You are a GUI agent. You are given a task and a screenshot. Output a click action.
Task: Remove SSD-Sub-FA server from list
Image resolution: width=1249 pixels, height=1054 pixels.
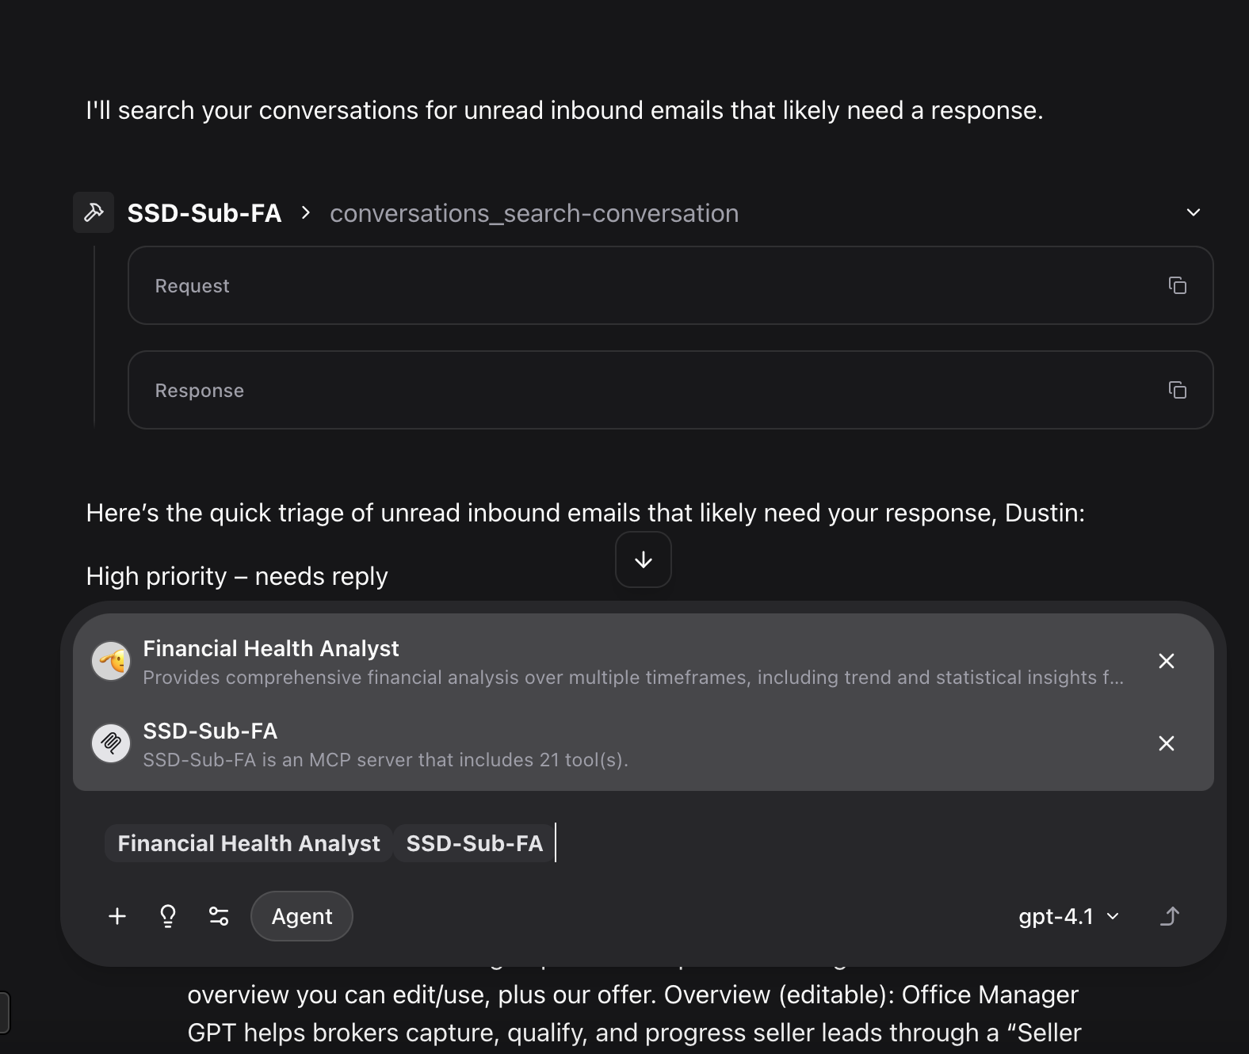(1166, 743)
